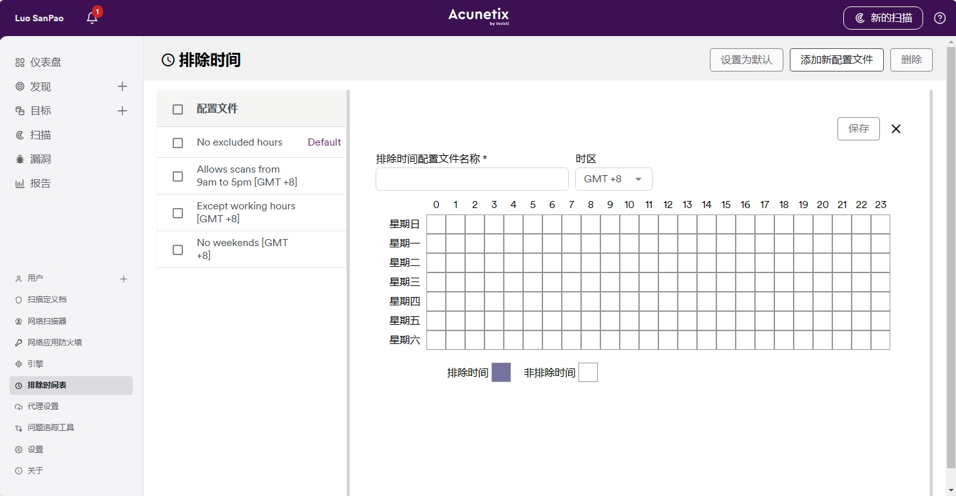Open 设置 in the sidebar
This screenshot has height=496, width=956.
tap(35, 450)
